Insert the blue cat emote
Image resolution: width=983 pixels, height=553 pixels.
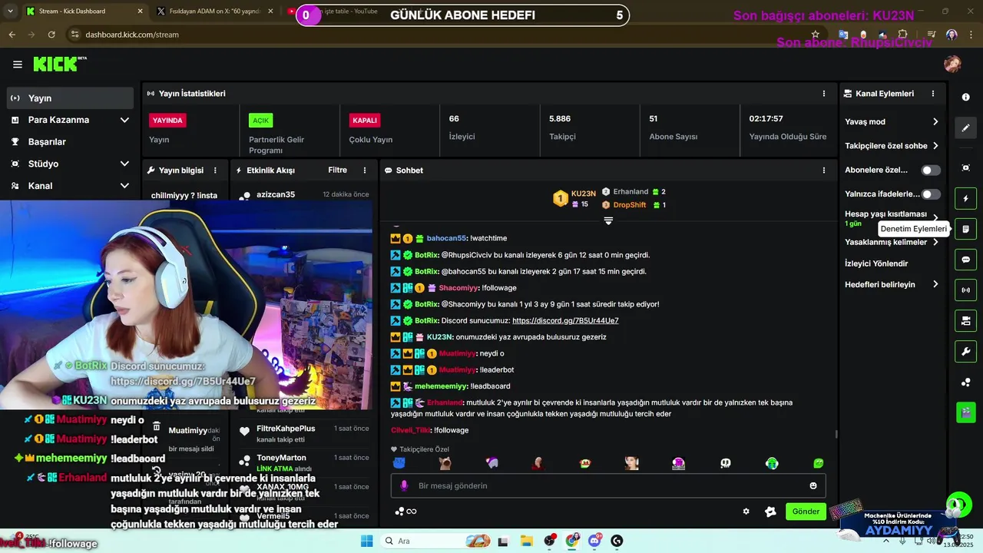click(x=399, y=463)
